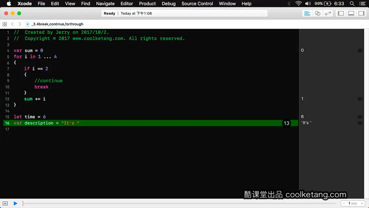Open the related items grid menu
369x208 pixels.
click(x=5, y=24)
